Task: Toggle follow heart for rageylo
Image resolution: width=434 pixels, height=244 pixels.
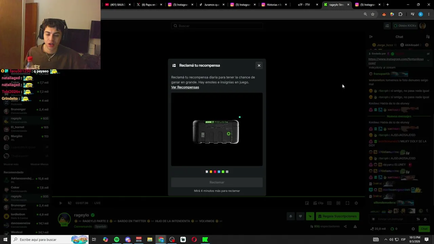Action: pos(300,216)
